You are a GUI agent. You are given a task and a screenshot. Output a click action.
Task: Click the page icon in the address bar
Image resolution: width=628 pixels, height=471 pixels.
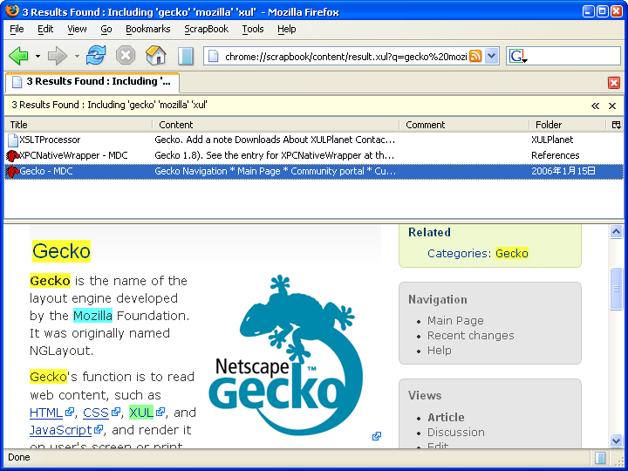point(213,57)
